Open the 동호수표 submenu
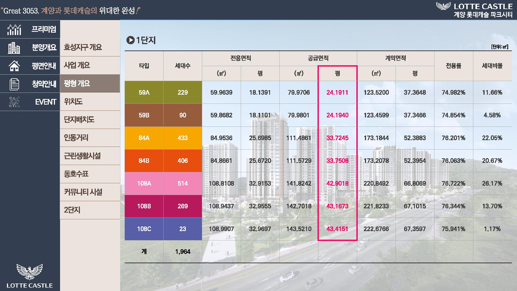The width and height of the screenshot is (517, 291). point(90,174)
